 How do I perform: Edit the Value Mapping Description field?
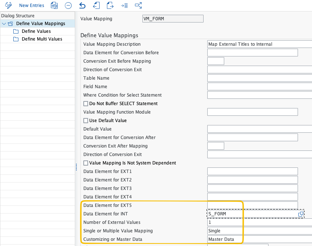pyautogui.click(x=260, y=44)
